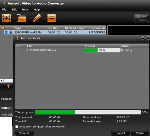This screenshot has width=150, height=136.
Task: Click the left scroll arrow of file list
Action: tap(2, 80)
